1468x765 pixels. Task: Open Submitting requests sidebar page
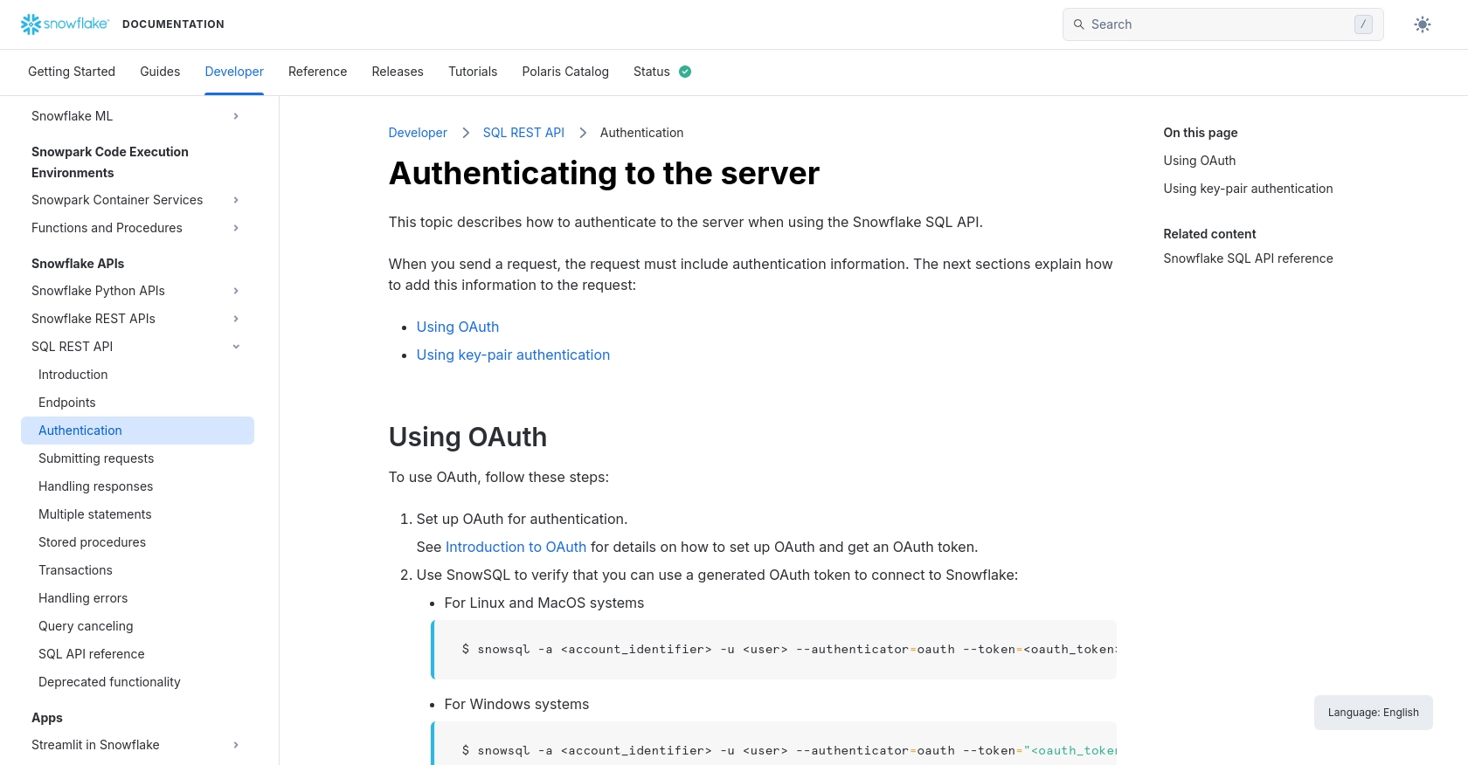point(96,458)
